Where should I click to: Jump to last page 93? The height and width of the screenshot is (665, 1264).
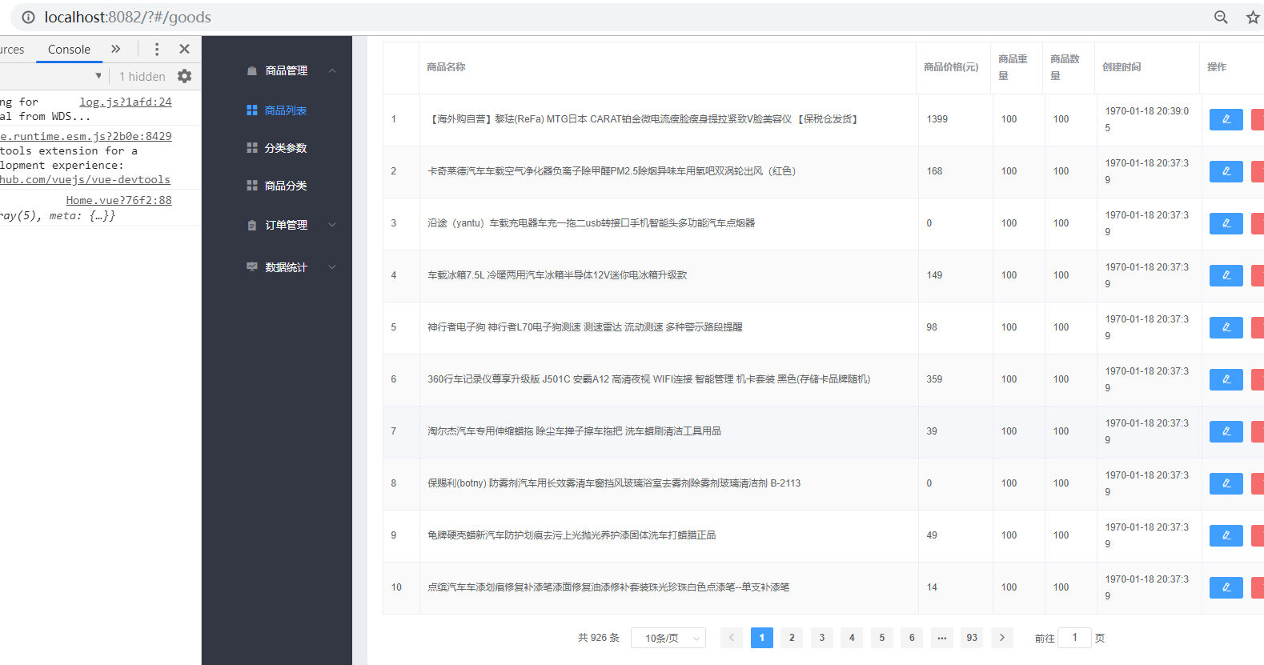[x=972, y=638]
